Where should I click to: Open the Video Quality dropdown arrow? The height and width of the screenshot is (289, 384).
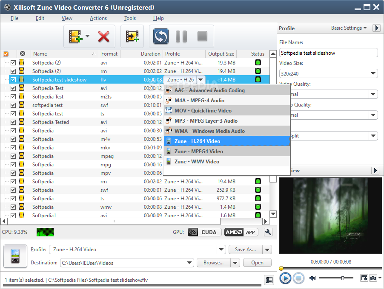tap(373, 94)
